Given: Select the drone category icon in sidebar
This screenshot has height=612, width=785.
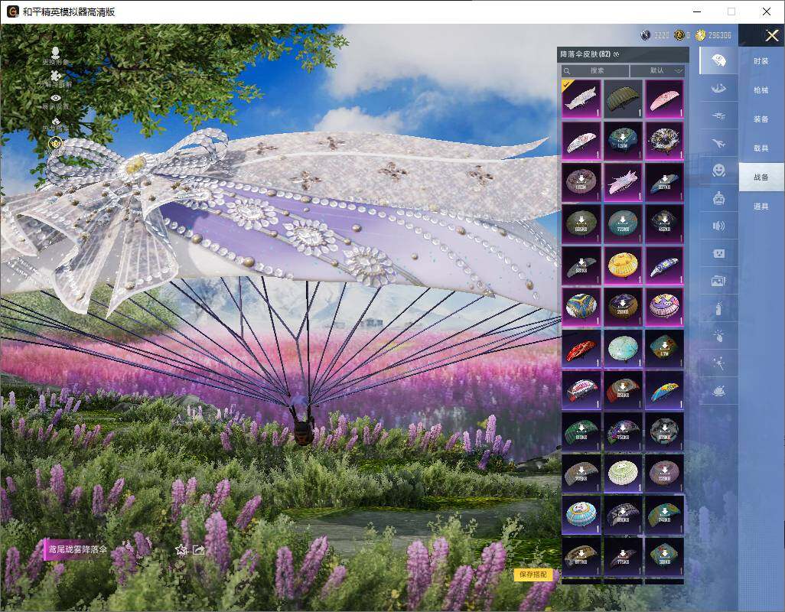Looking at the screenshot, I should (x=718, y=116).
